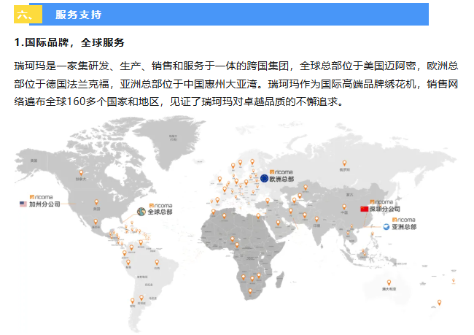Screen dimensions: 474x335
Task: Click the China flag beside 深圳分公司
Action: (365, 209)
